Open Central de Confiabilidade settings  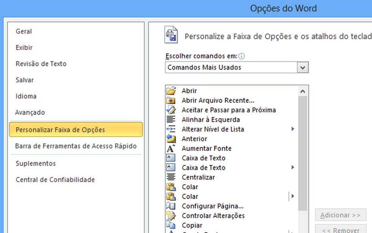pos(55,180)
